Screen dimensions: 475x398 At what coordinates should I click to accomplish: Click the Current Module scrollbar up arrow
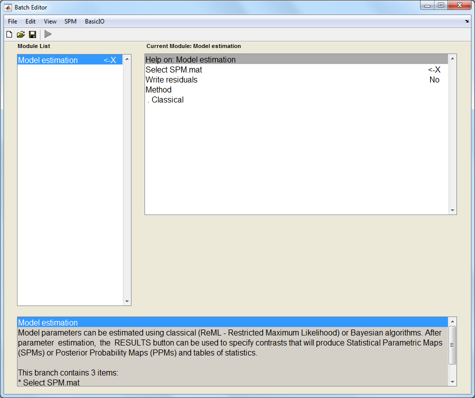tap(452, 58)
